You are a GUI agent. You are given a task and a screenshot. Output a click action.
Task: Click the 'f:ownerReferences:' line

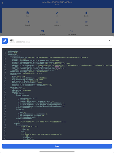24,119
